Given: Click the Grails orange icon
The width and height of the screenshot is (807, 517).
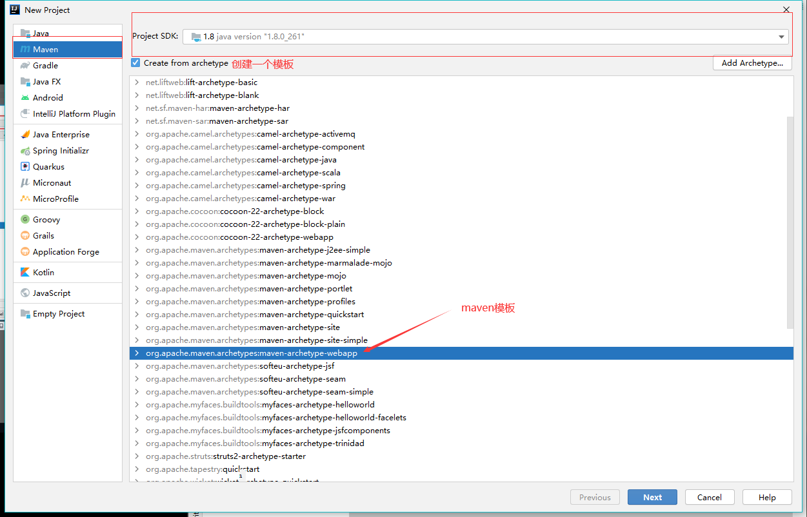Looking at the screenshot, I should coord(25,236).
